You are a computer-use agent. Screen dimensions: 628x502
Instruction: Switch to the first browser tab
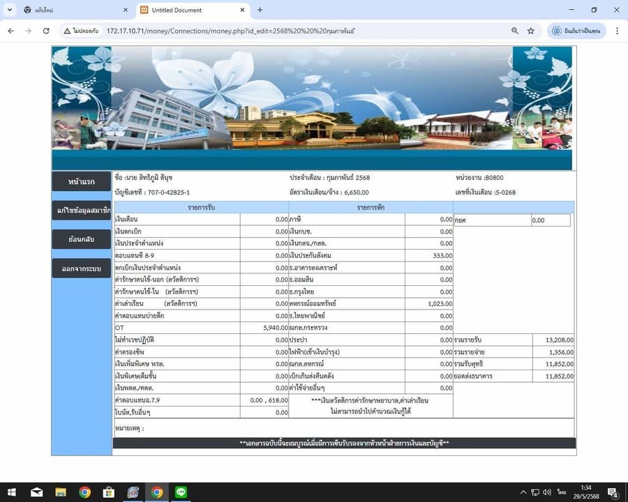pos(70,10)
